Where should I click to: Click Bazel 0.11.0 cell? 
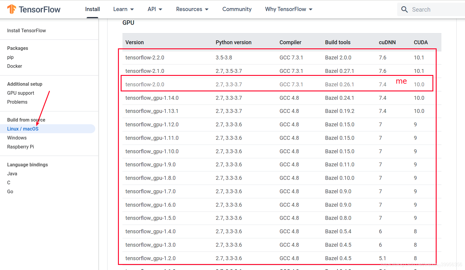coord(340,165)
